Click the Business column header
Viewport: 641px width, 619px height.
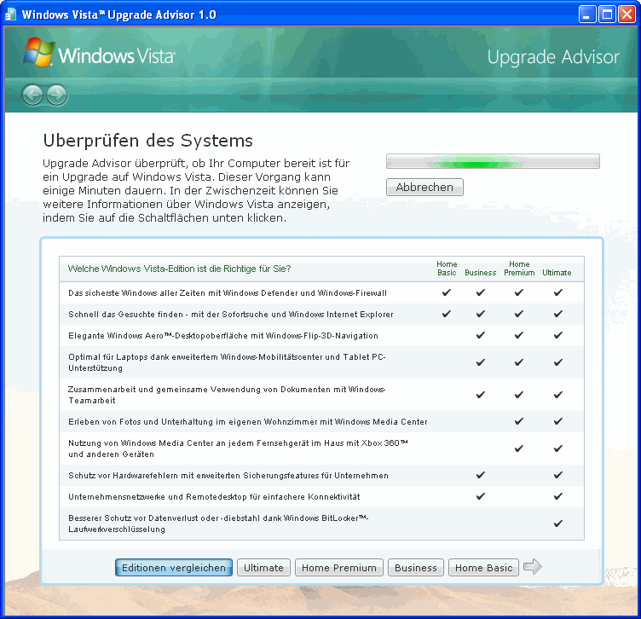point(481,273)
